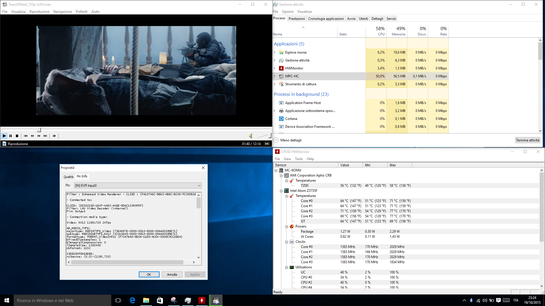Viewport: 545px width, 306px height.
Task: Open the Riproduzione menu in MPC-HC
Action: (39, 12)
